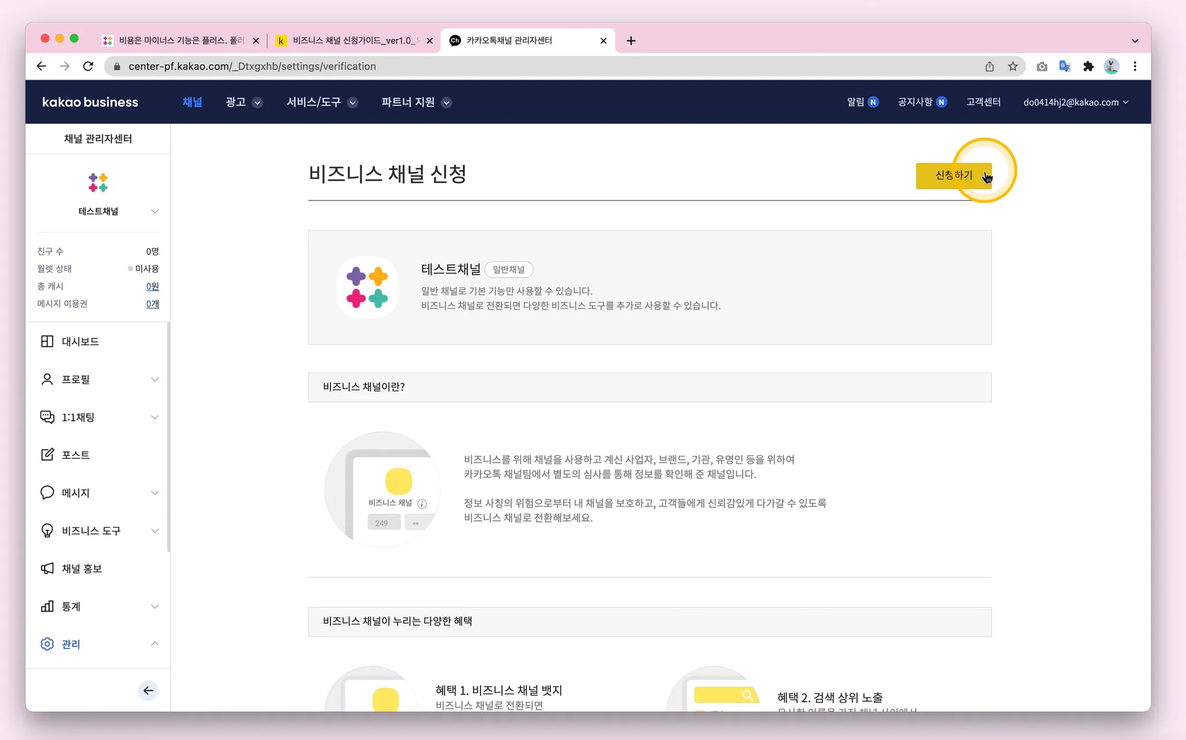
Task: Open the account email dropdown menu
Action: 1075,103
